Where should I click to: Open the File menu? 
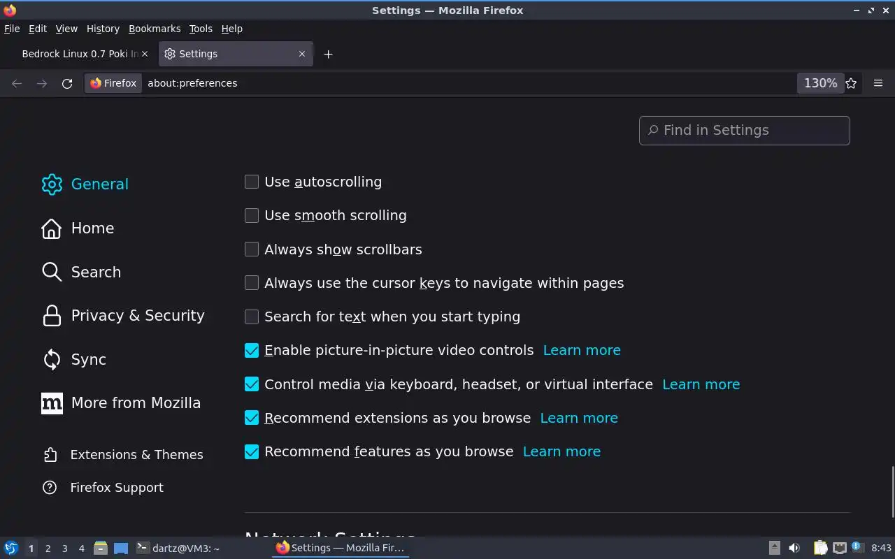click(x=12, y=29)
